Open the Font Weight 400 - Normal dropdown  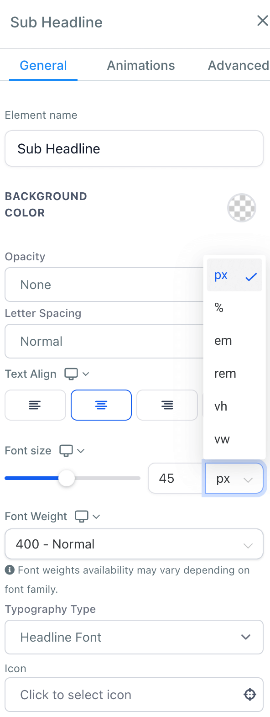pyautogui.click(x=134, y=544)
